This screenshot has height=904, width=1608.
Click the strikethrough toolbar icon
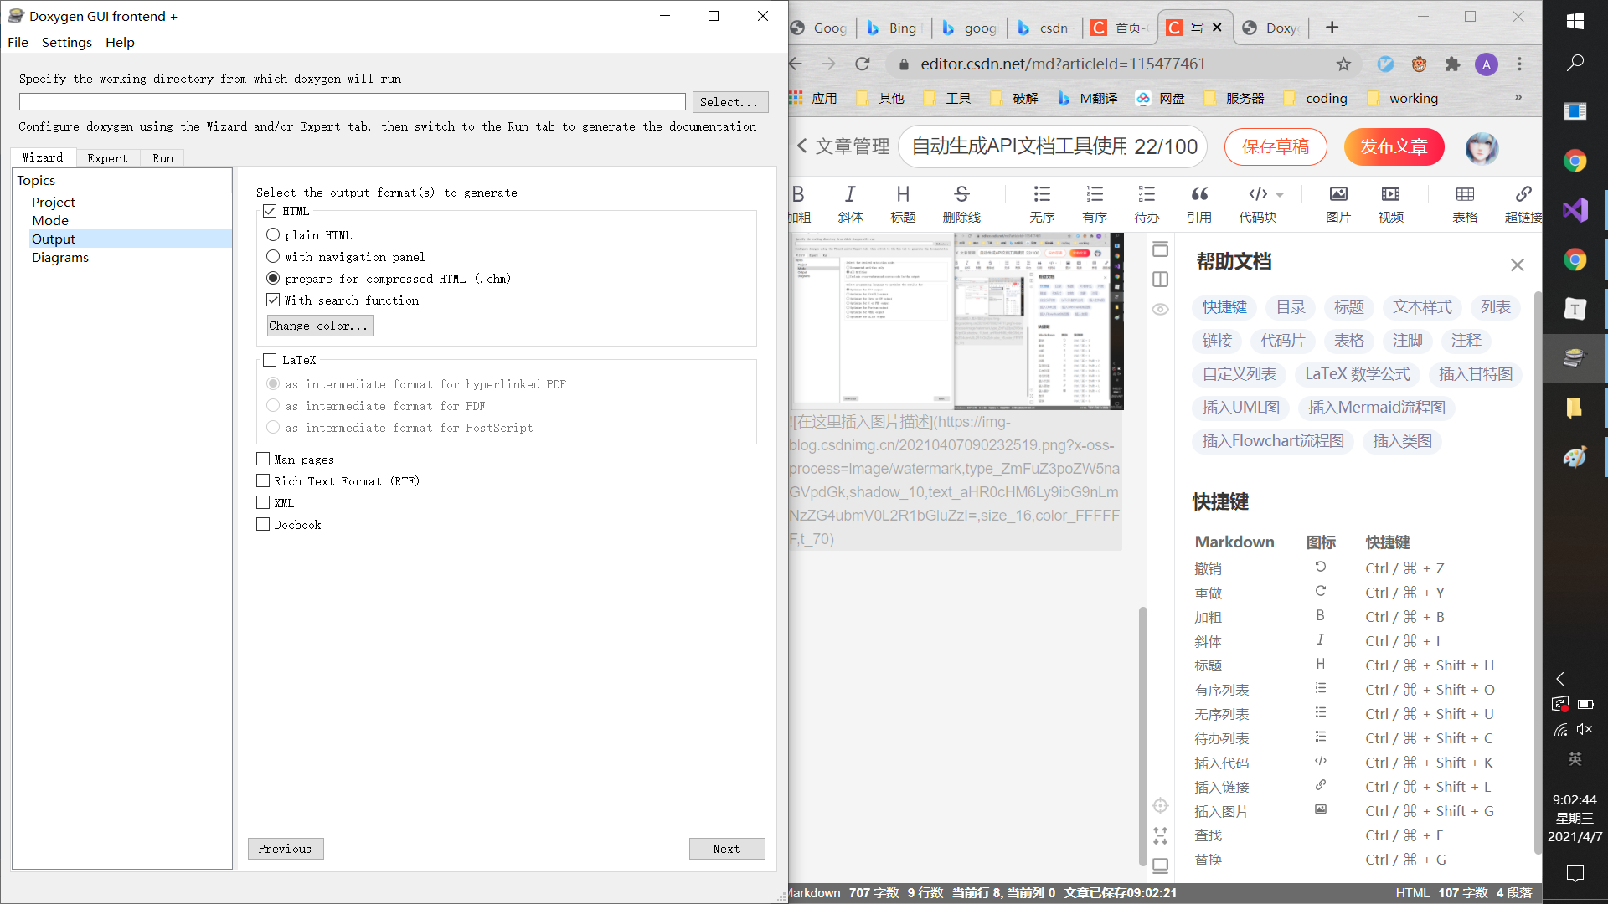961,195
